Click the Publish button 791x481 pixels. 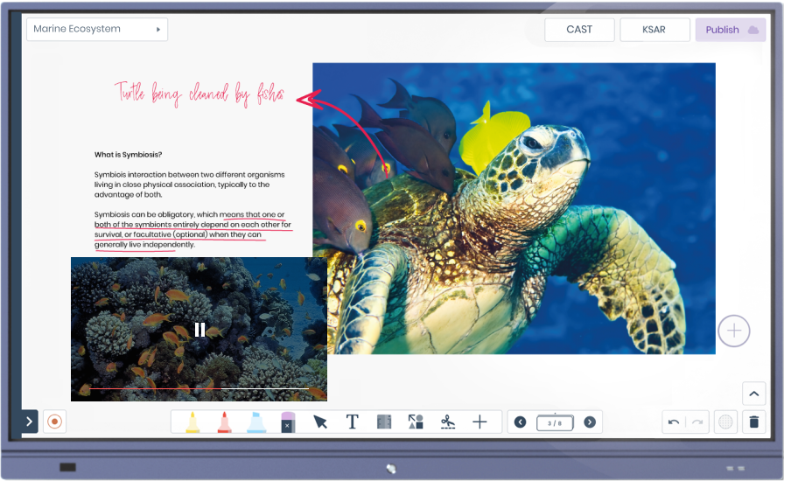(731, 30)
